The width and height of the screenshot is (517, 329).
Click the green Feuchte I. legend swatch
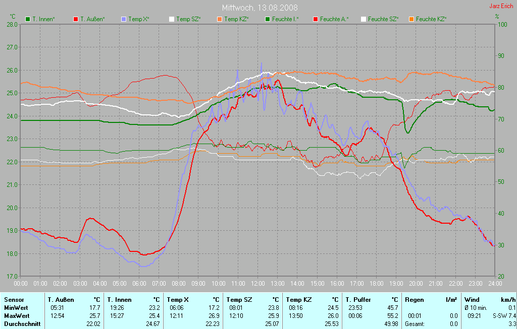(268, 19)
